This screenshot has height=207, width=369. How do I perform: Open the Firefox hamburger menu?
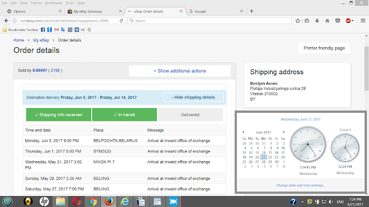[x=363, y=21]
